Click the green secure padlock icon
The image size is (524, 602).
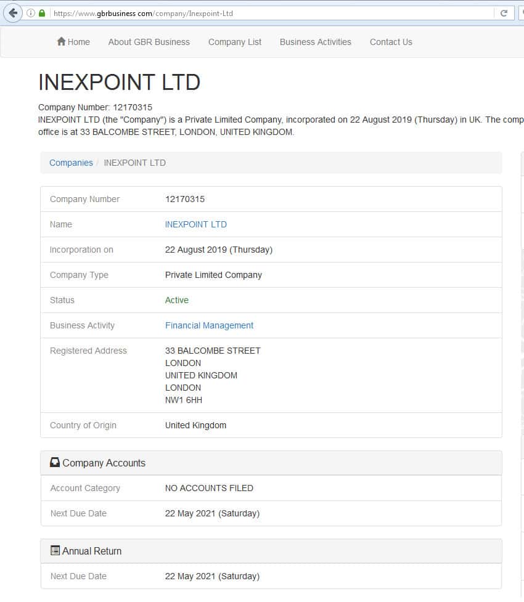click(42, 13)
